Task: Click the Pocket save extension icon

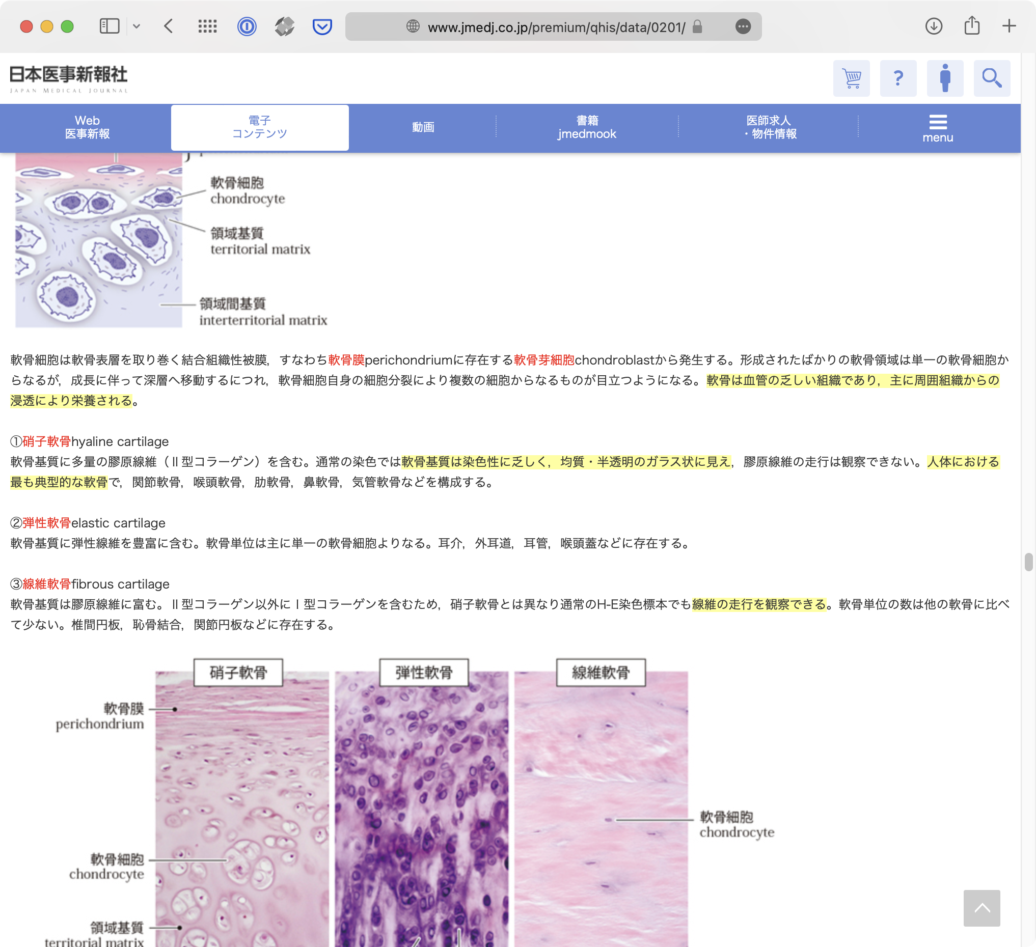Action: pyautogui.click(x=322, y=26)
